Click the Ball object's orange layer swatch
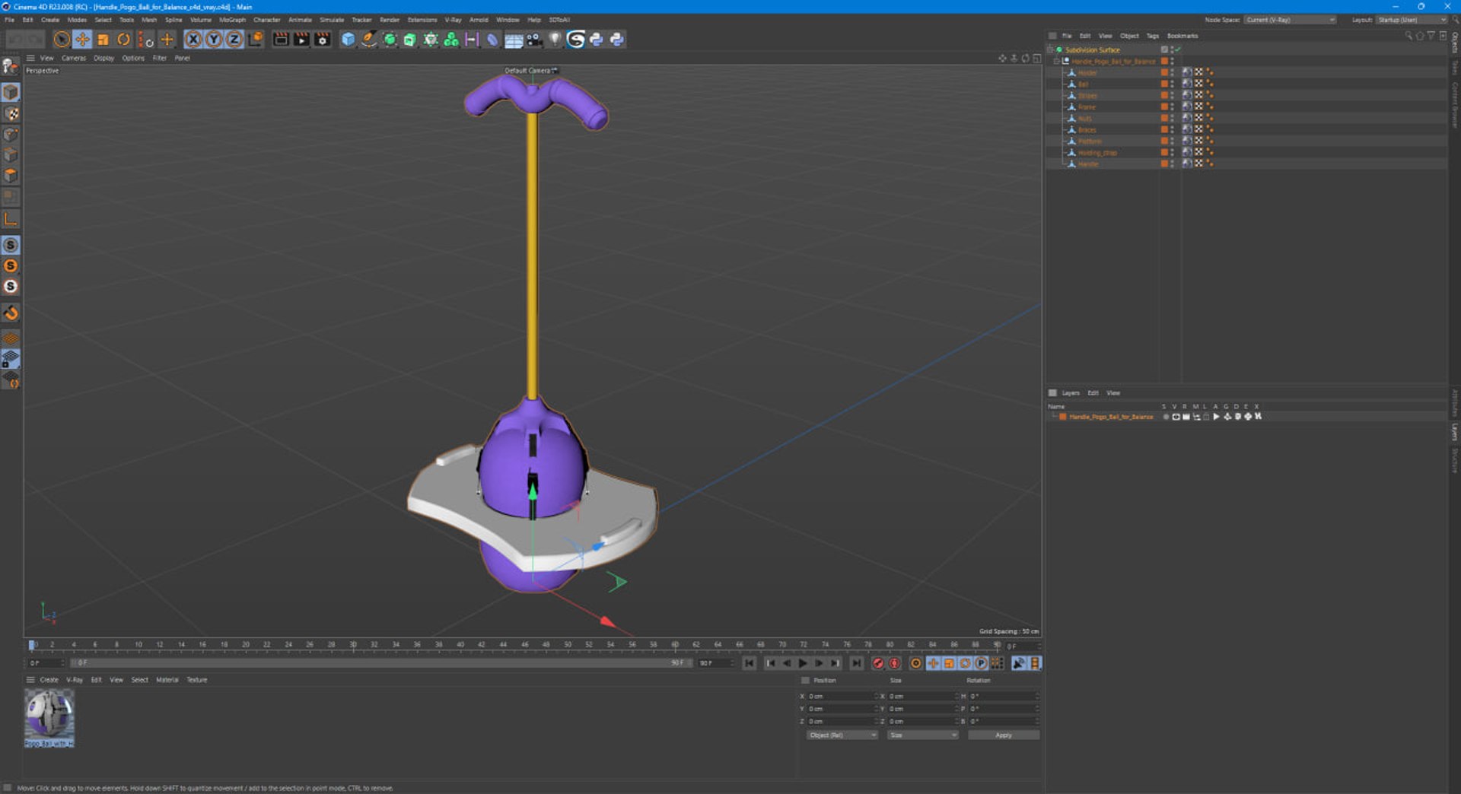This screenshot has height=794, width=1461. tap(1163, 84)
